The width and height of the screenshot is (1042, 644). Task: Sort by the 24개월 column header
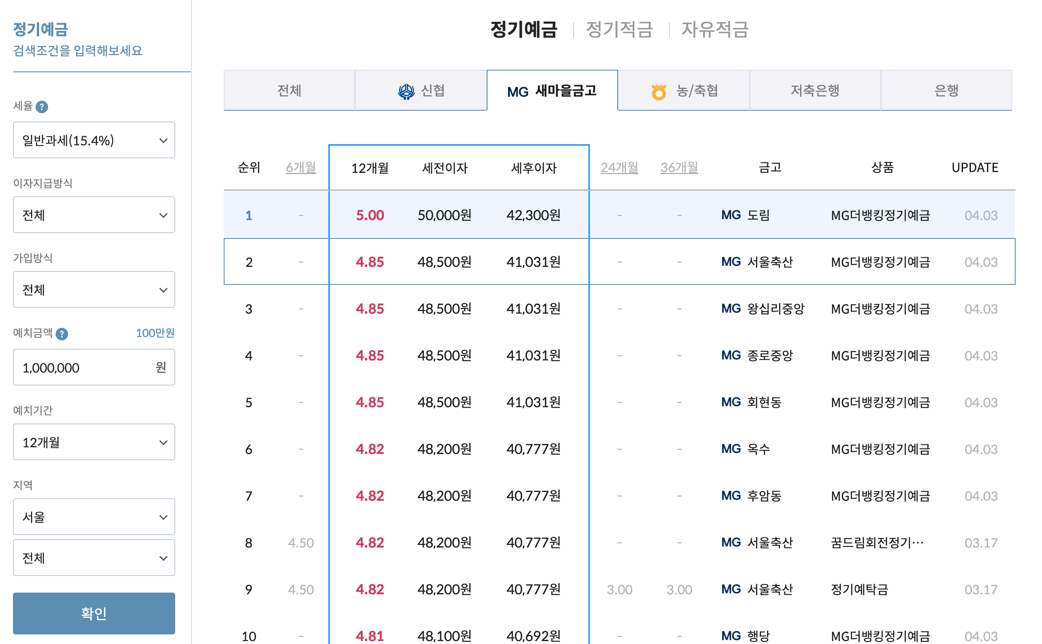pos(620,168)
